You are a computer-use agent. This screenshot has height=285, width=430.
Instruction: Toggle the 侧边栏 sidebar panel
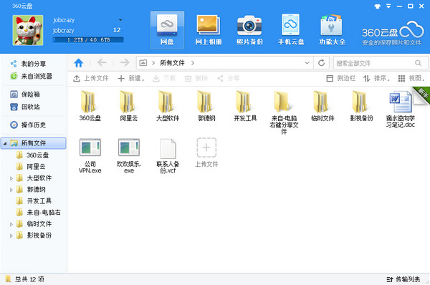pos(341,78)
